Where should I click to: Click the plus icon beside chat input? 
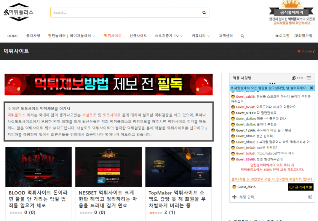pos(234,197)
